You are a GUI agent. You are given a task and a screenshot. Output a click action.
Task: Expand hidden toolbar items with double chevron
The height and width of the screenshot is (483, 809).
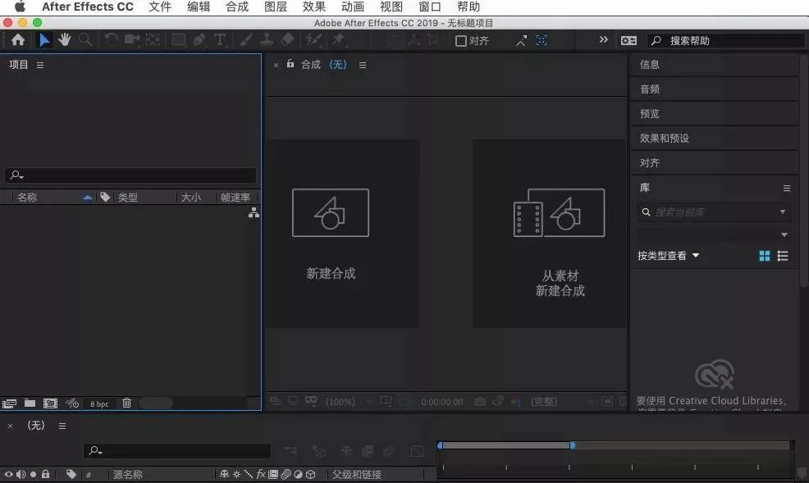click(603, 39)
